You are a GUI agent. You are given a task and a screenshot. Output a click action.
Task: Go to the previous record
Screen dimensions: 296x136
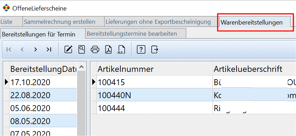22,49
